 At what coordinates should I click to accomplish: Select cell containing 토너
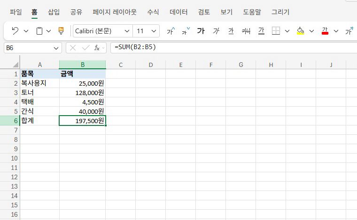[39, 93]
